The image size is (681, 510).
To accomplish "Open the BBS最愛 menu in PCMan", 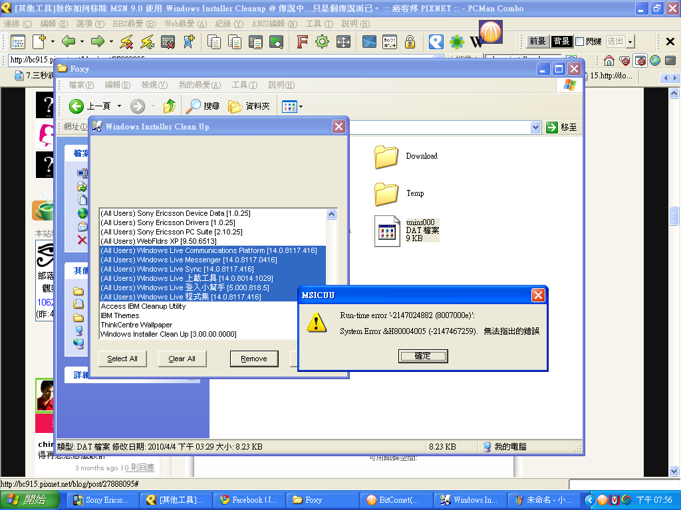I will click(134, 24).
